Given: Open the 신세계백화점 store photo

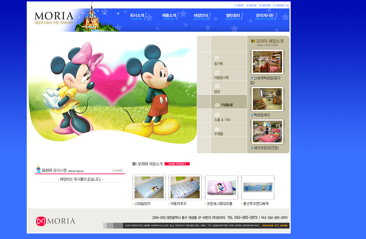Looking at the screenshot, I should click(267, 62).
